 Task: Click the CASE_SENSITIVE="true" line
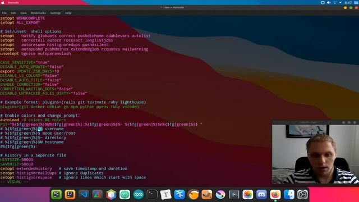25,62
